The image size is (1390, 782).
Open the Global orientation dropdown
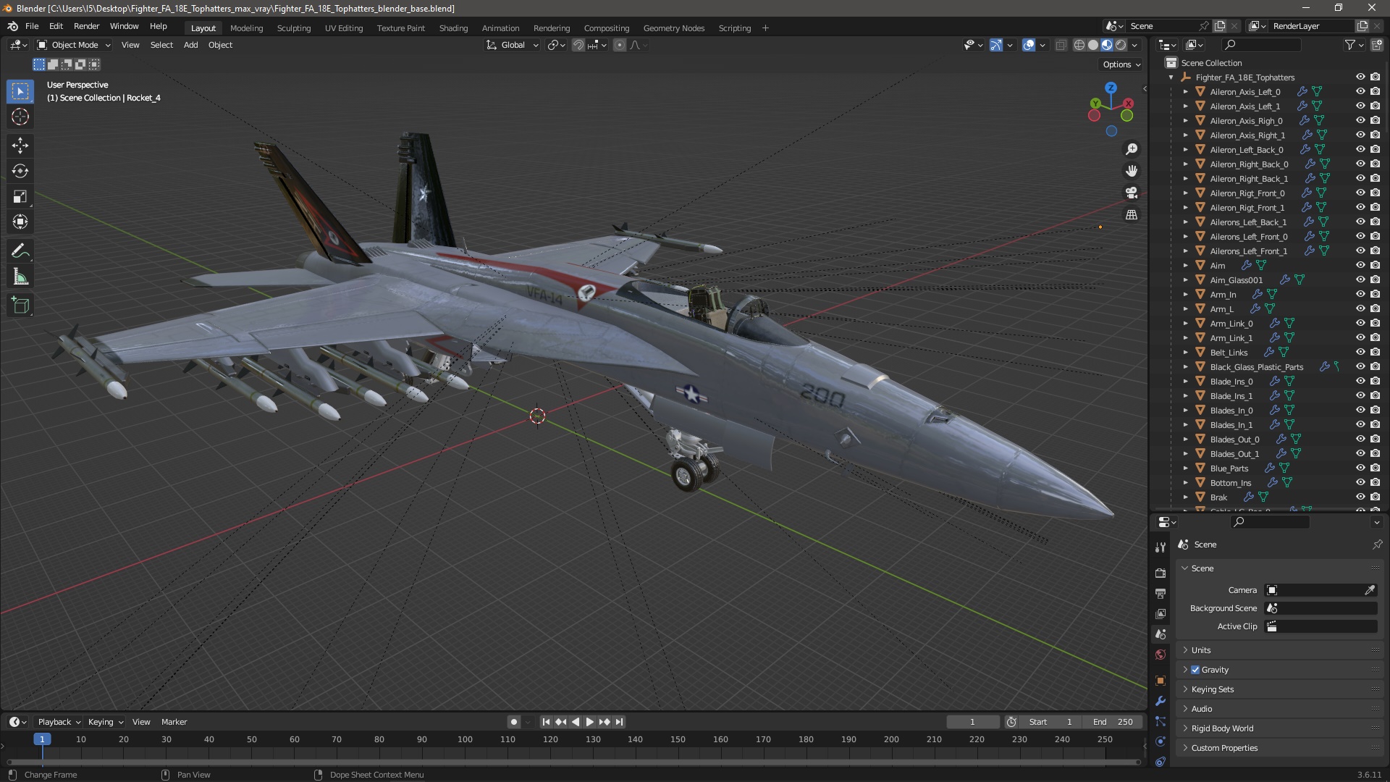(513, 45)
